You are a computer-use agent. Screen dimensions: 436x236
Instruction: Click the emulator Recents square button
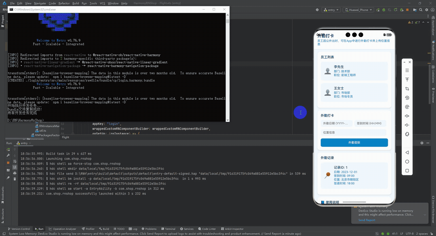click(407, 171)
